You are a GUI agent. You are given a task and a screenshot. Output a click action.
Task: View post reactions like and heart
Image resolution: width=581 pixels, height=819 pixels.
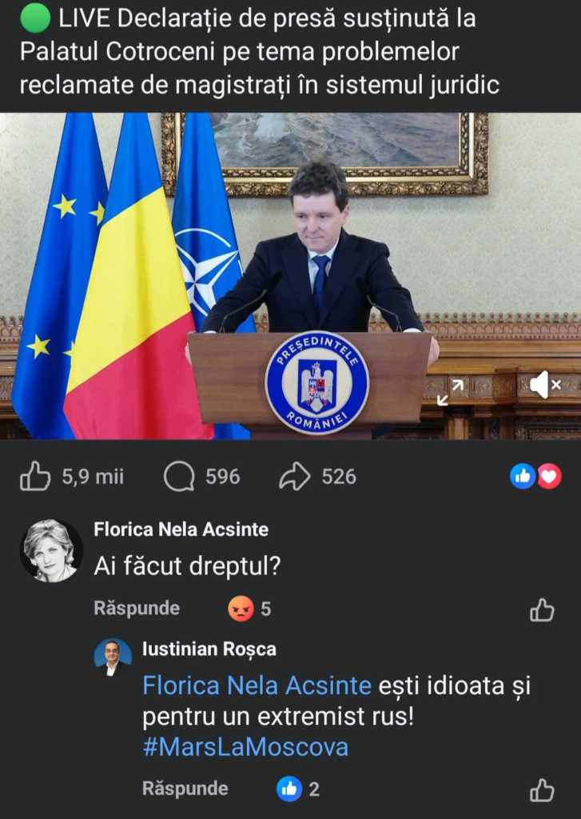pyautogui.click(x=535, y=477)
